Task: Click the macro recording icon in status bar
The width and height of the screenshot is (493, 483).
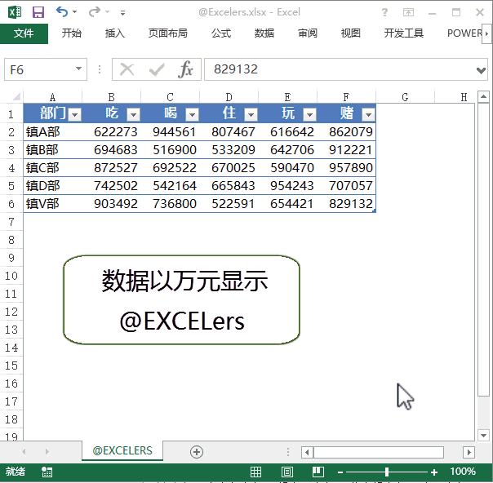Action: 47,472
